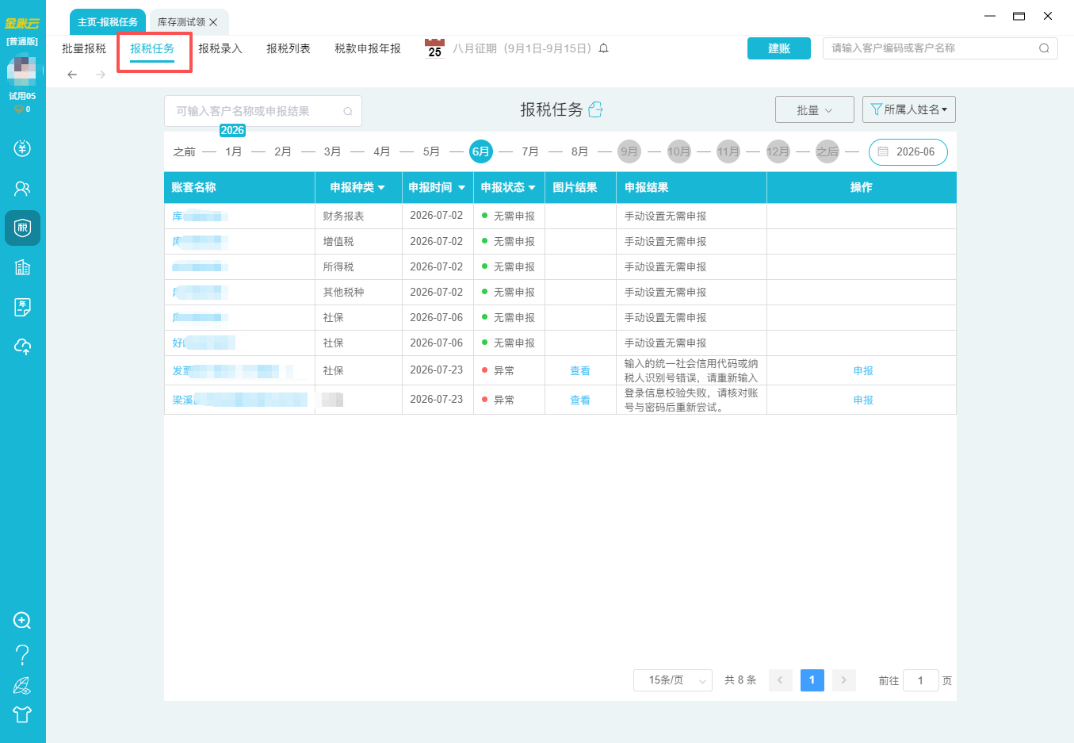Select 4月 on the month timeline
Image resolution: width=1074 pixels, height=743 pixels.
382,151
